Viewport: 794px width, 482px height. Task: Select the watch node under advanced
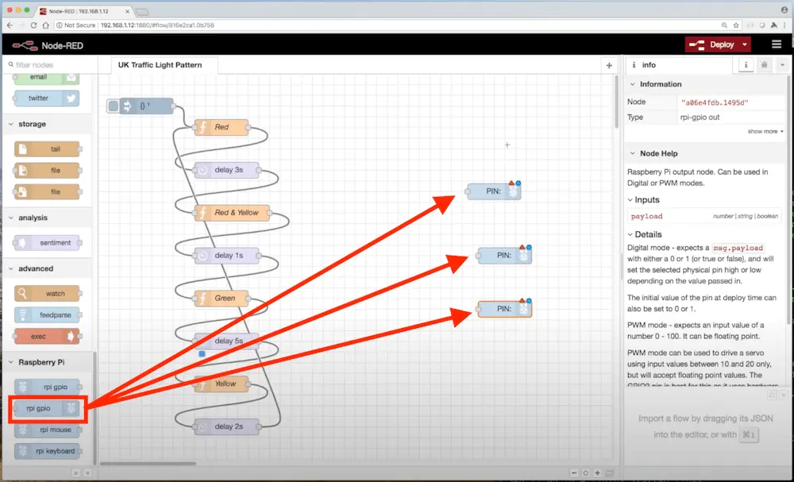click(x=46, y=293)
